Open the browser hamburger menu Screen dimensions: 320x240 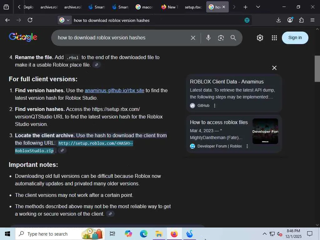point(312,20)
